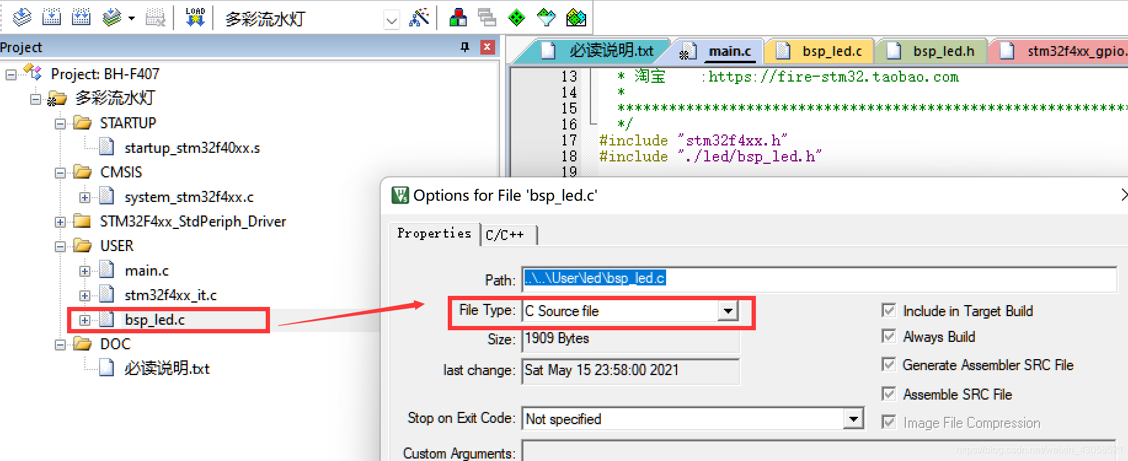Screen dimensions: 1128x461
Task: Click the Manage Project Items cubes icon
Action: [x=458, y=17]
